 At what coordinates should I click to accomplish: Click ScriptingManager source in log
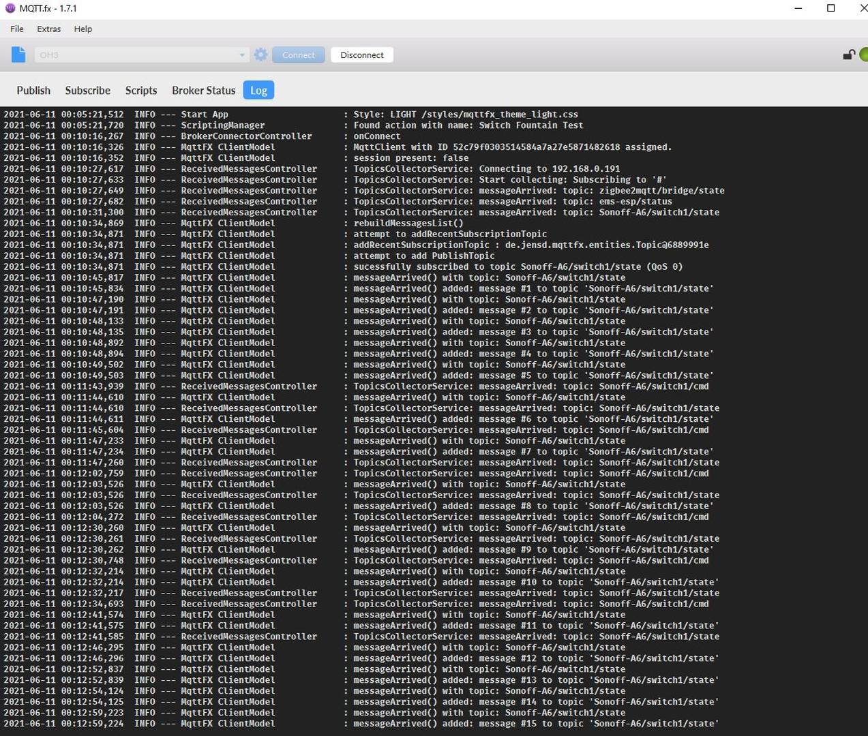coord(223,125)
